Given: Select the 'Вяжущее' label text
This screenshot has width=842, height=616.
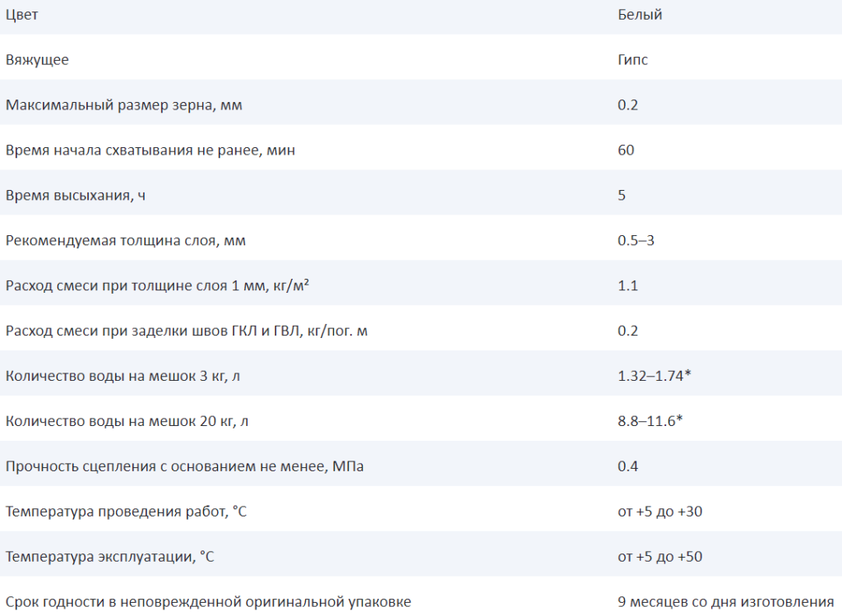Looking at the screenshot, I should (x=37, y=60).
